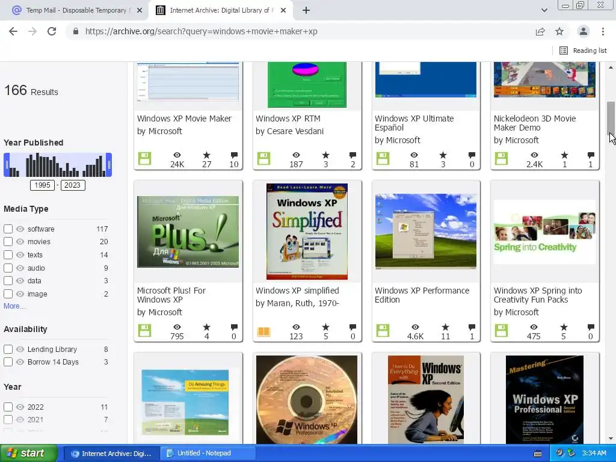The width and height of the screenshot is (616, 462).
Task: Open the tab search dropdown arrow
Action: click(544, 10)
